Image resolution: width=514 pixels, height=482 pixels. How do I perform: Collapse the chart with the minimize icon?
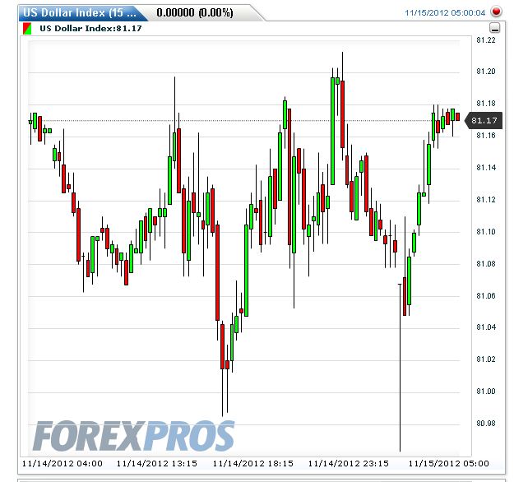(x=494, y=28)
